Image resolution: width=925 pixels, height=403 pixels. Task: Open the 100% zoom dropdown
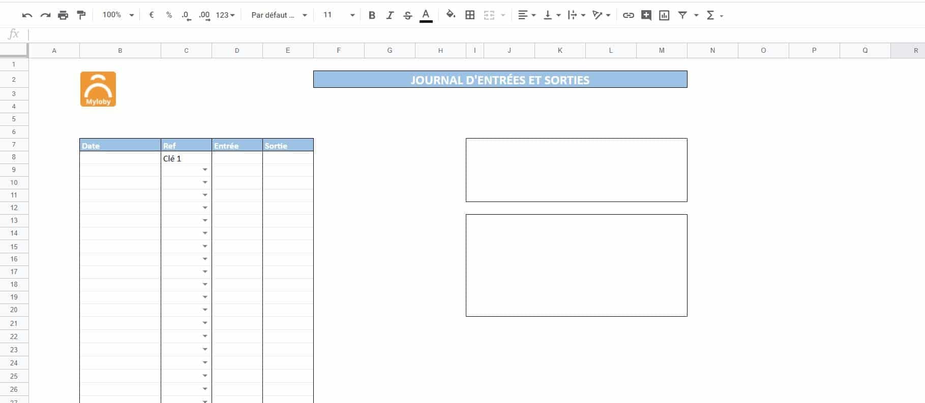coord(118,15)
